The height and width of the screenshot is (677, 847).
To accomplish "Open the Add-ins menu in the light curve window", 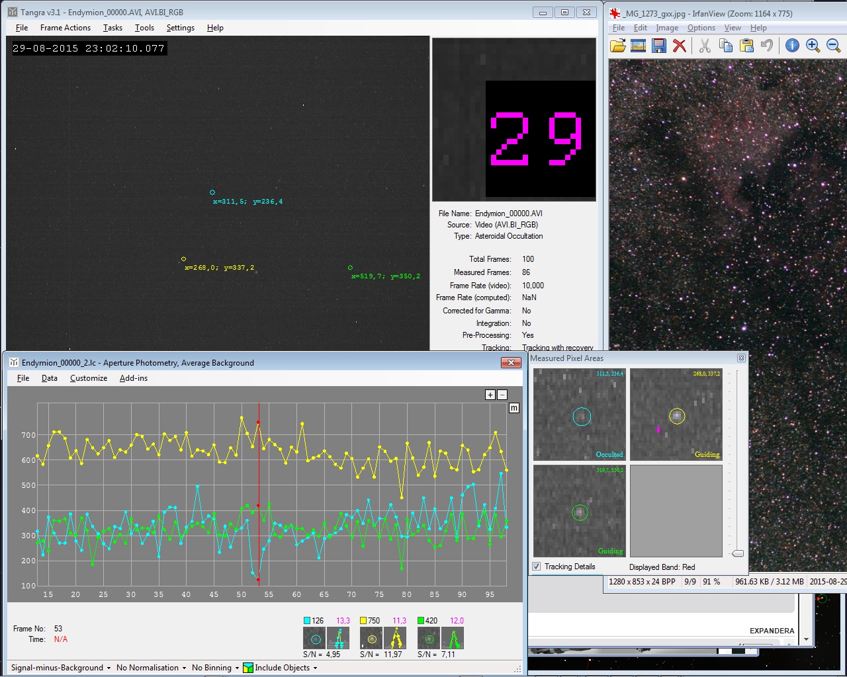I will [133, 378].
